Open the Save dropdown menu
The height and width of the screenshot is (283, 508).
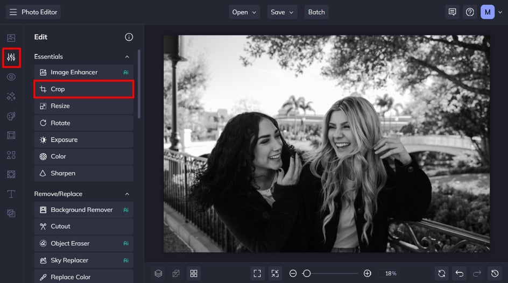click(x=282, y=12)
